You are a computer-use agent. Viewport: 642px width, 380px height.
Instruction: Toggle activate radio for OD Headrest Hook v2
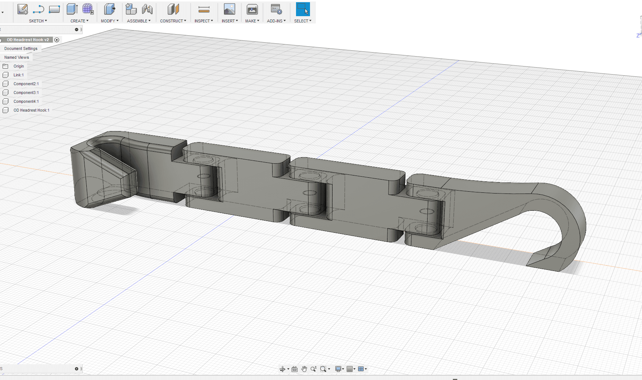57,40
